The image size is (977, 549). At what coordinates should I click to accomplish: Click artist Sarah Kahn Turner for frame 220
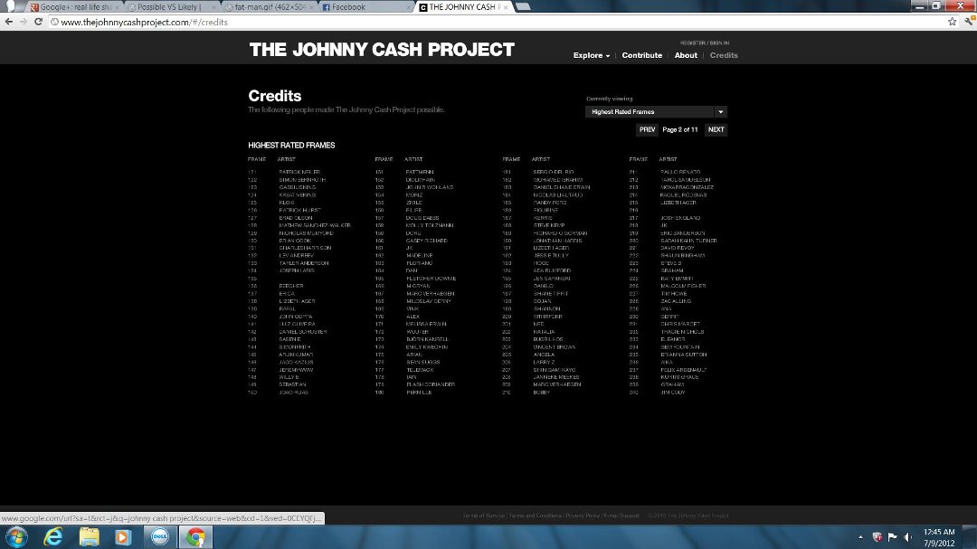(x=688, y=241)
